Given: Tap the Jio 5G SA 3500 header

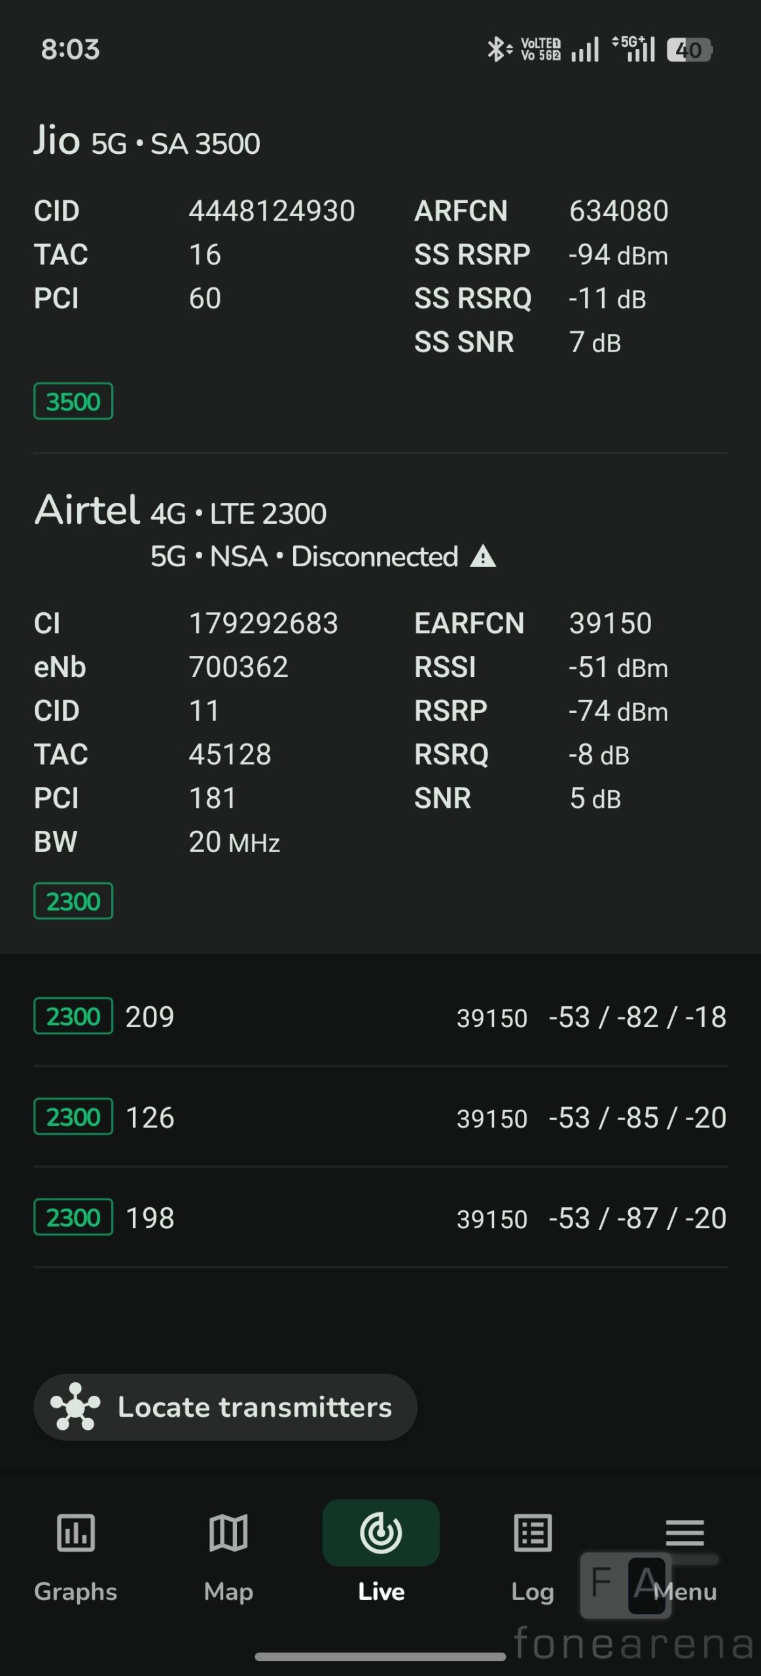Looking at the screenshot, I should [147, 141].
